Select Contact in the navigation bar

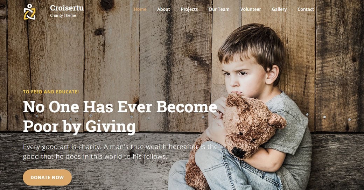[306, 9]
